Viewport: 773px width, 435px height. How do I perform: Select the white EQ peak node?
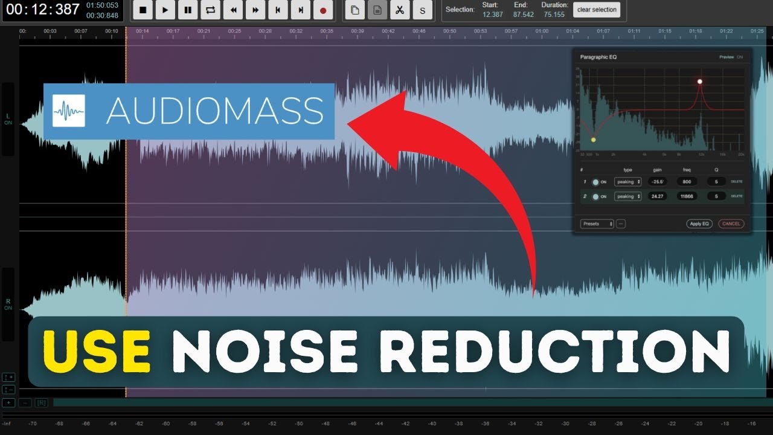pyautogui.click(x=700, y=81)
